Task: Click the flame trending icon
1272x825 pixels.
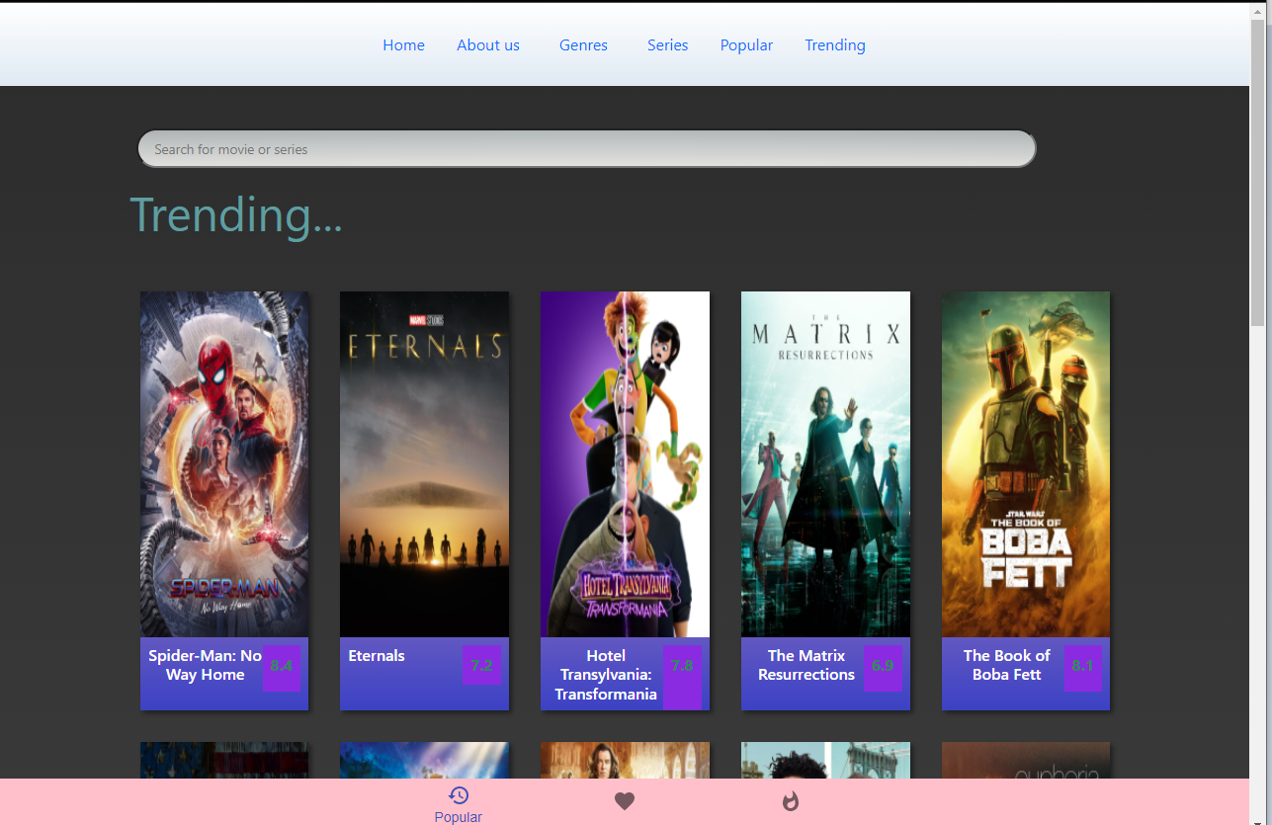Action: coord(790,801)
